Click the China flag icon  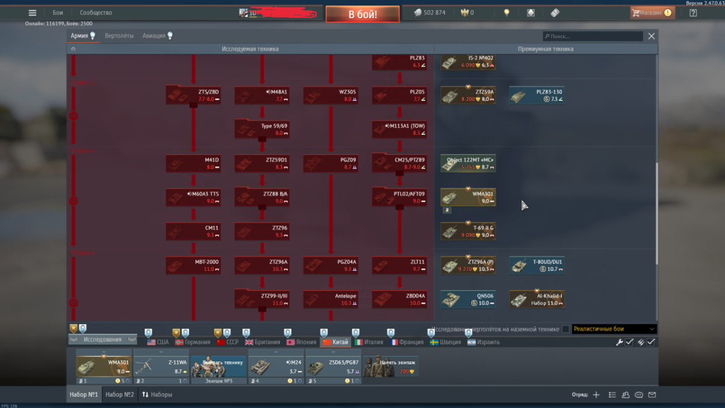pyautogui.click(x=327, y=342)
